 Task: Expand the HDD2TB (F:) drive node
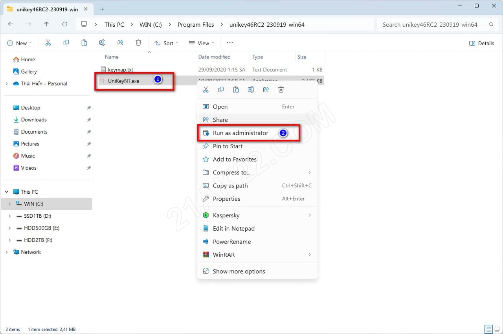pos(9,240)
